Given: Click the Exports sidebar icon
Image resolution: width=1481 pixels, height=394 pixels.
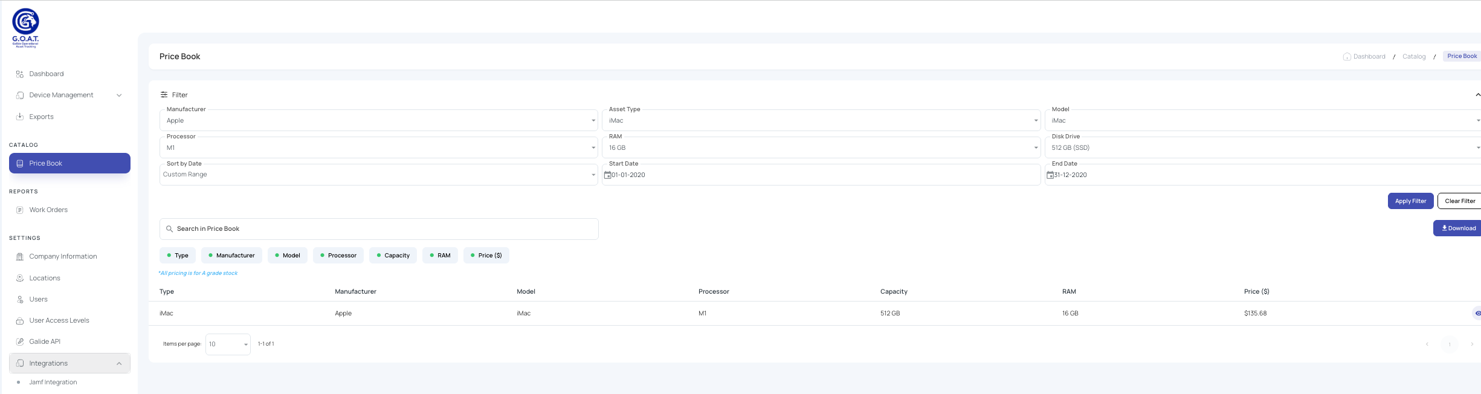Looking at the screenshot, I should click(x=20, y=117).
